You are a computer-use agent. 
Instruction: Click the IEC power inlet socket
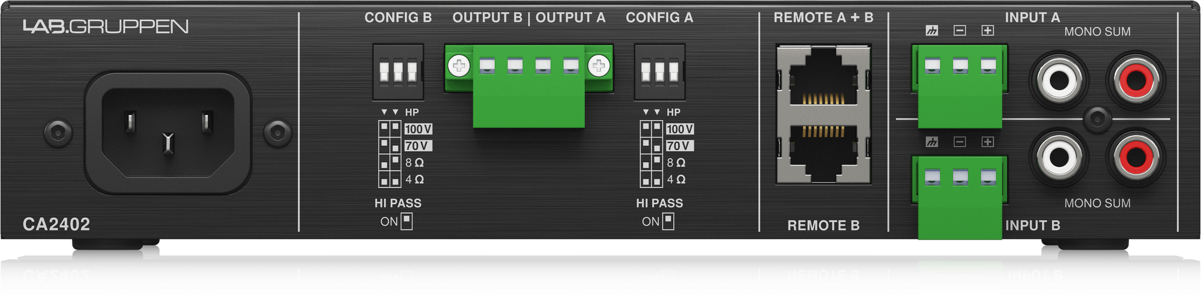pyautogui.click(x=168, y=133)
